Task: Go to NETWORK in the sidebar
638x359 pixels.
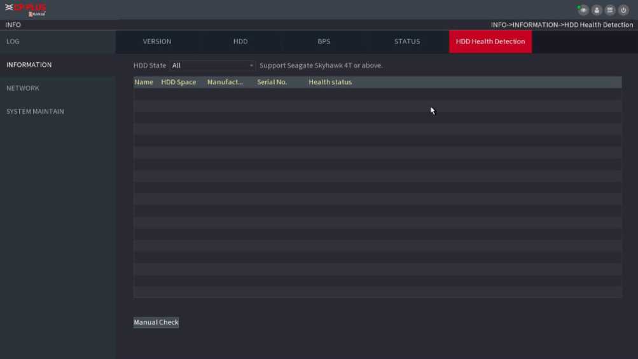Action: click(x=23, y=88)
